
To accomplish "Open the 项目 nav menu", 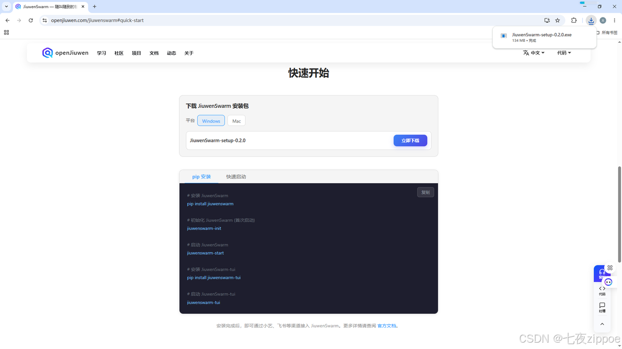I will (x=137, y=53).
